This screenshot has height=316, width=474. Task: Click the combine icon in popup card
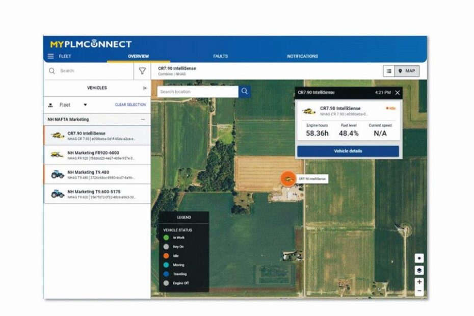309,111
